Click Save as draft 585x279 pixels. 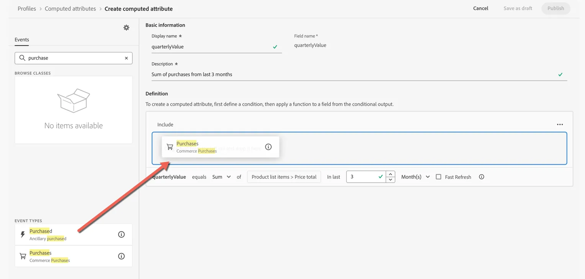pos(518,8)
